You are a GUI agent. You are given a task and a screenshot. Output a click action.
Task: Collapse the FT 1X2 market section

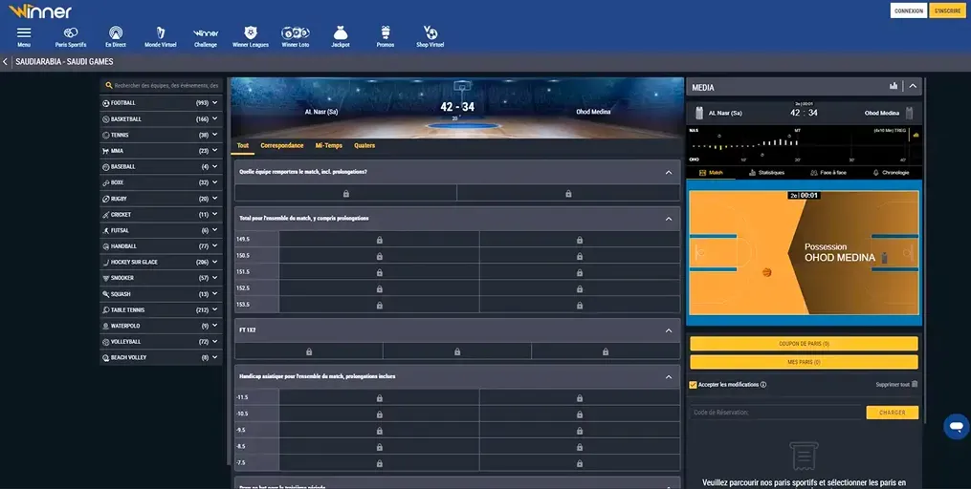[x=668, y=330]
